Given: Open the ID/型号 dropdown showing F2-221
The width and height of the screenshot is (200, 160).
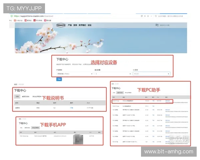Looking at the screenshot, I should point(151,74).
